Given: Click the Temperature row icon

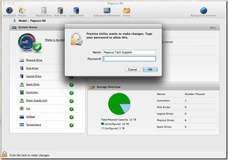Looking at the screenshot, I should [x=22, y=124].
